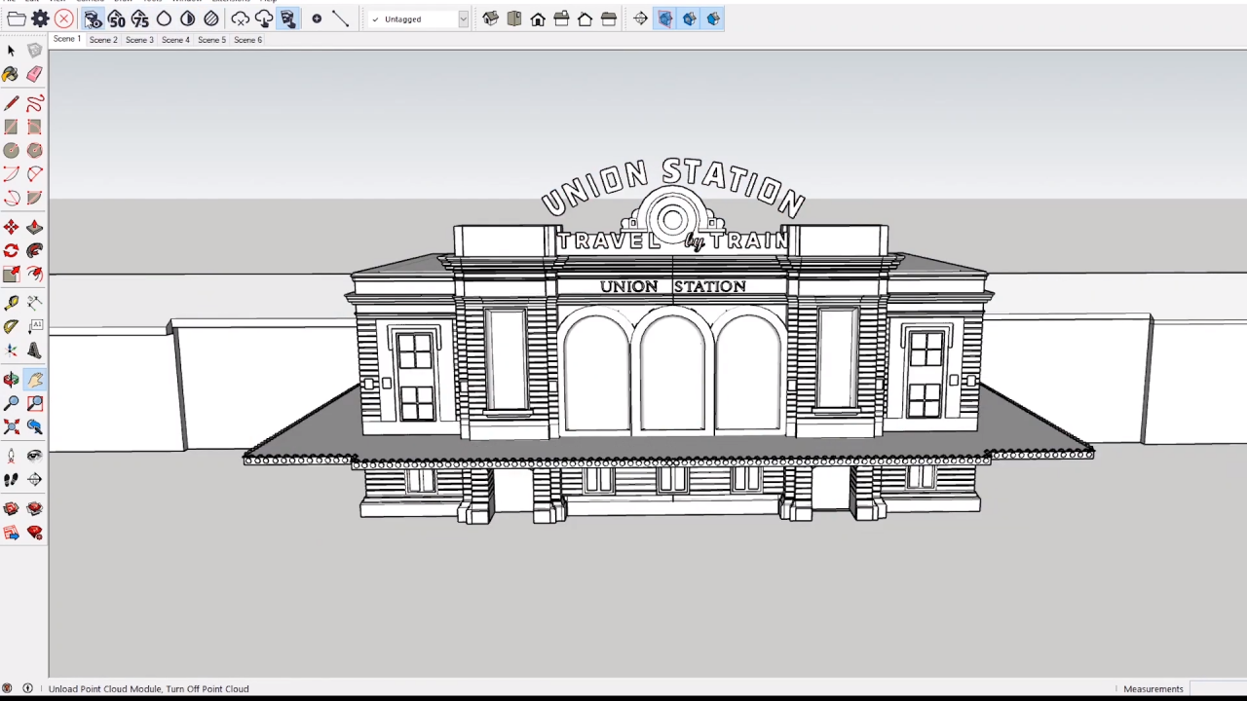Click the cloud with X icon
The image size is (1247, 701).
pos(240,18)
